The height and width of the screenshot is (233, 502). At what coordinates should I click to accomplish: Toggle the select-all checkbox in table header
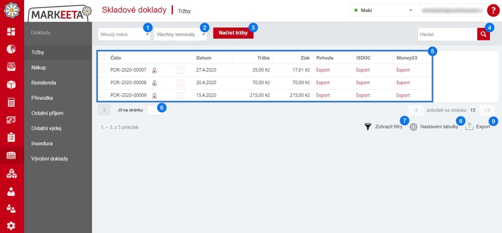click(103, 58)
